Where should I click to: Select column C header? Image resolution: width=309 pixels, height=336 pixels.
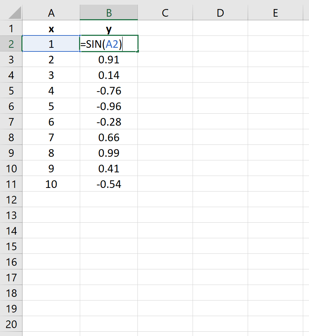click(x=165, y=13)
